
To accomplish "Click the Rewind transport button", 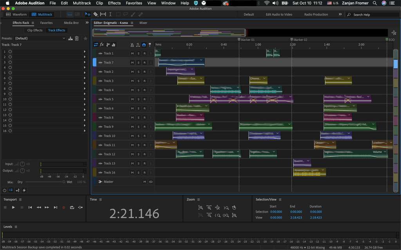I will [x=39, y=207].
